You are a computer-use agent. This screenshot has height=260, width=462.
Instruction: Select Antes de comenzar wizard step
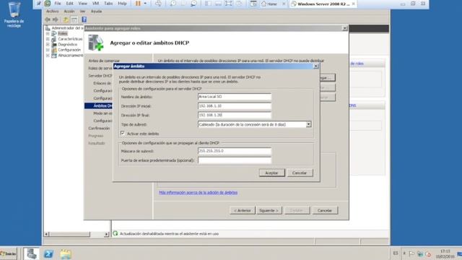tap(104, 61)
